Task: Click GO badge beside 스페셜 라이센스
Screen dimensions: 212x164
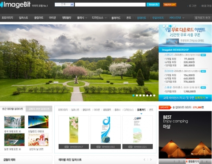Action: point(203,88)
